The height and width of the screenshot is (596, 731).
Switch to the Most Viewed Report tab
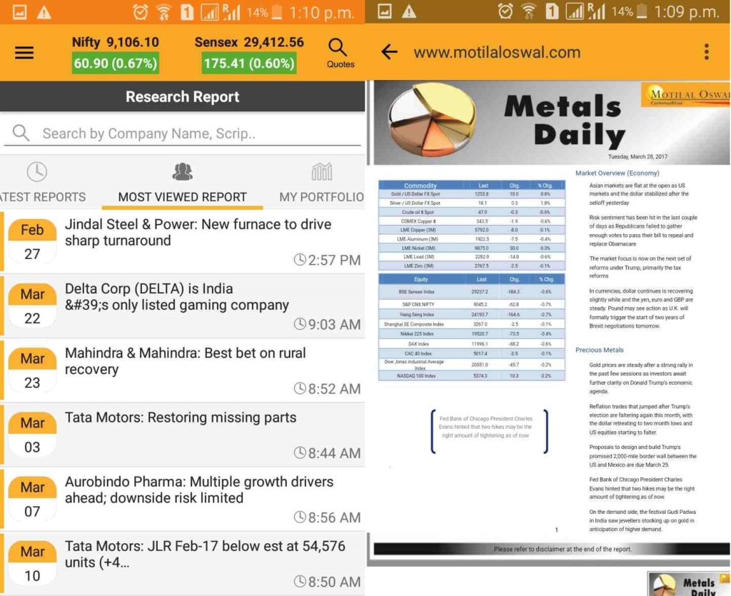tap(182, 197)
